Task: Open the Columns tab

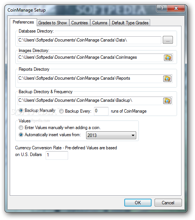Action: (100, 23)
